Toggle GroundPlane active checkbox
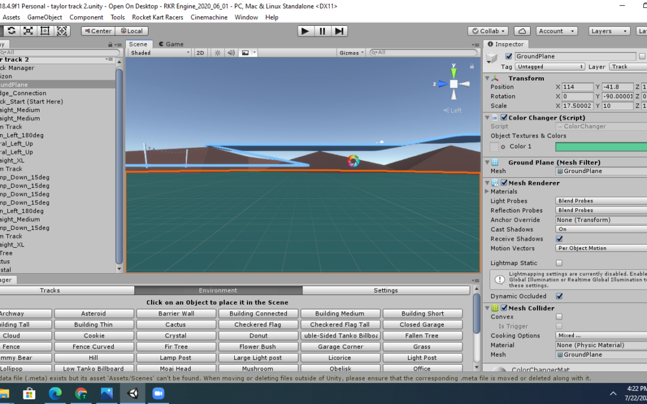647x404 pixels. [x=509, y=56]
